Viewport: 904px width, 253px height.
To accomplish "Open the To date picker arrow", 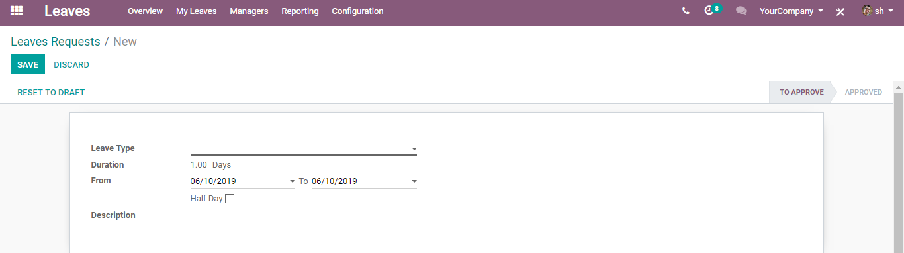I will point(414,181).
